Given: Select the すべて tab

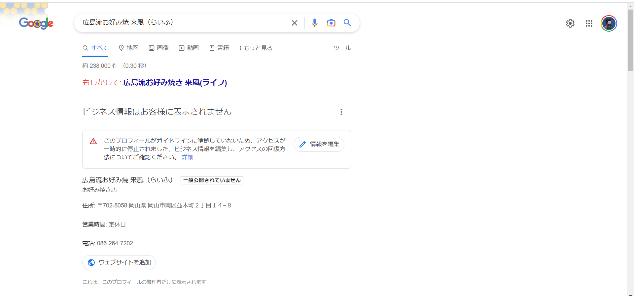Looking at the screenshot, I should (x=95, y=48).
